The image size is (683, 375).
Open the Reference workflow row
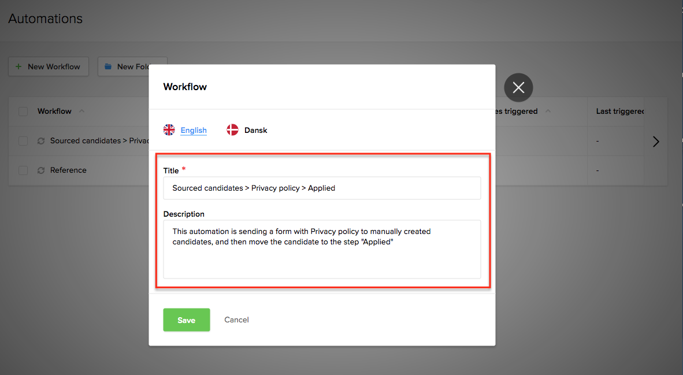pyautogui.click(x=68, y=170)
